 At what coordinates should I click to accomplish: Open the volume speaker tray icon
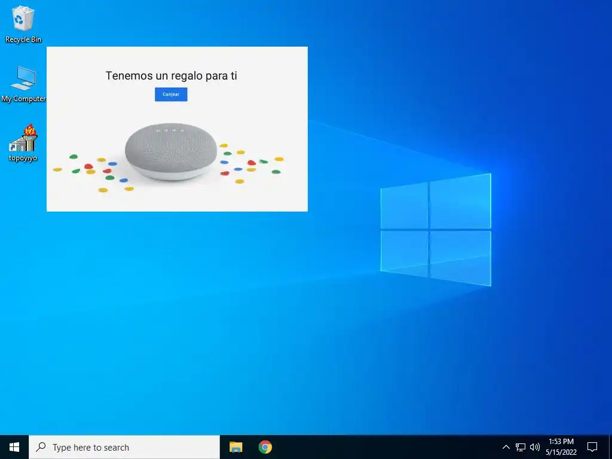click(535, 447)
